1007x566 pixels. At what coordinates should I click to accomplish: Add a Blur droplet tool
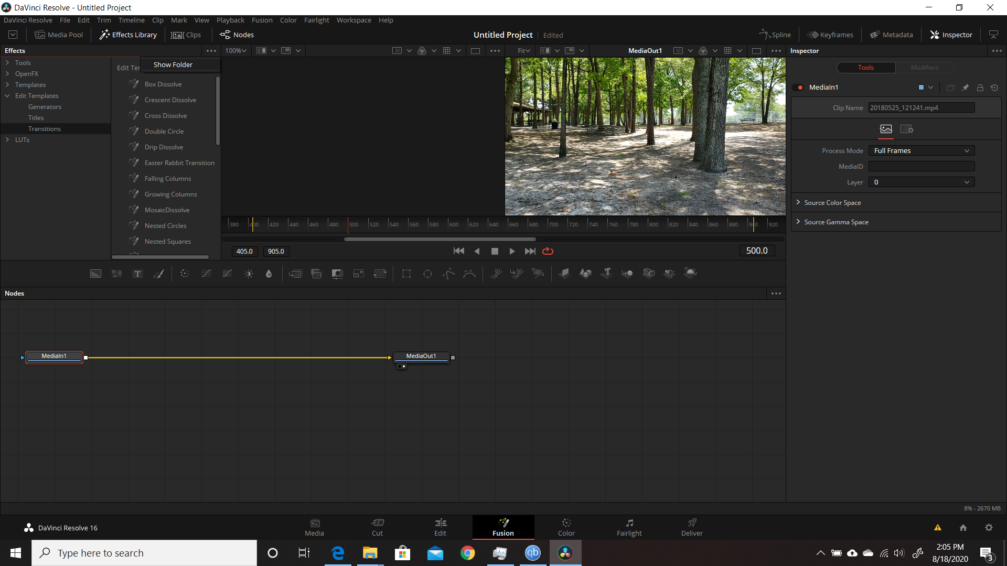pos(269,274)
